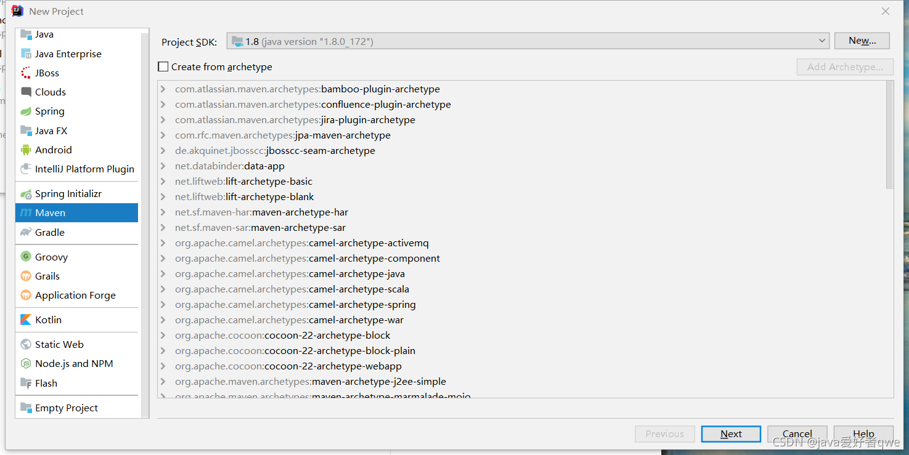909x455 pixels.
Task: Click the Flash folder icon
Action: [26, 383]
